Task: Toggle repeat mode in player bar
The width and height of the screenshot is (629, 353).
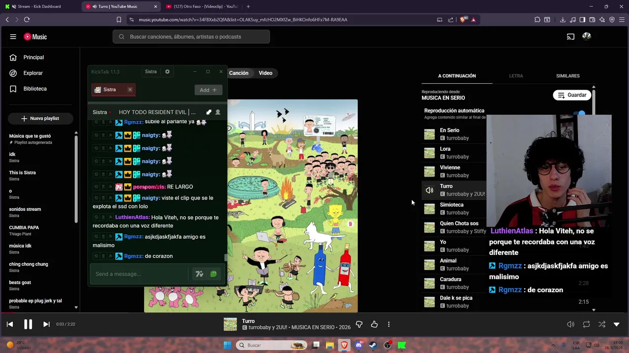Action: [x=586, y=324]
